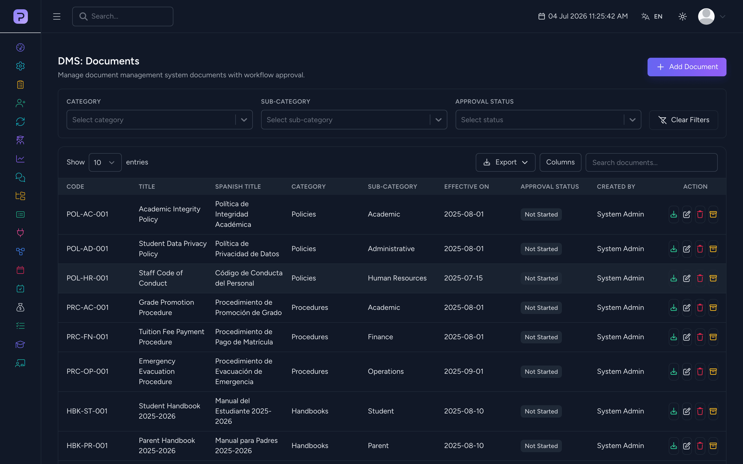
Task: Focus the top Search field
Action: (x=123, y=16)
